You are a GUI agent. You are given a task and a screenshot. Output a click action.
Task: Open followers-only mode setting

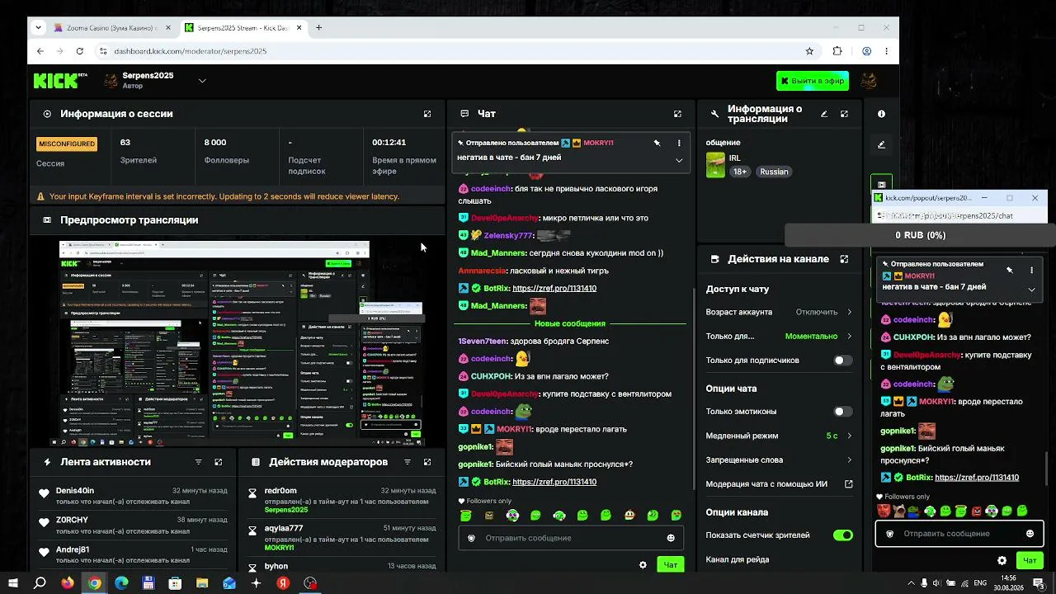click(x=779, y=336)
